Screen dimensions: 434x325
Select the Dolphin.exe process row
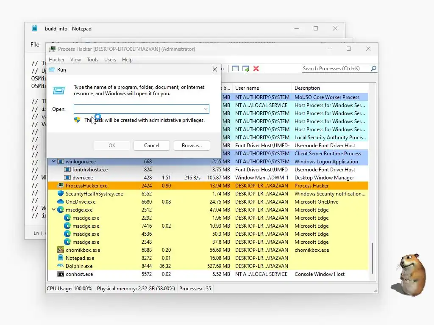point(208,266)
